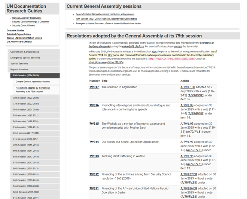The height and width of the screenshot is (199, 247).
Task: Open UN Anniversary Exhibits link
Action: click(x=19, y=42)
